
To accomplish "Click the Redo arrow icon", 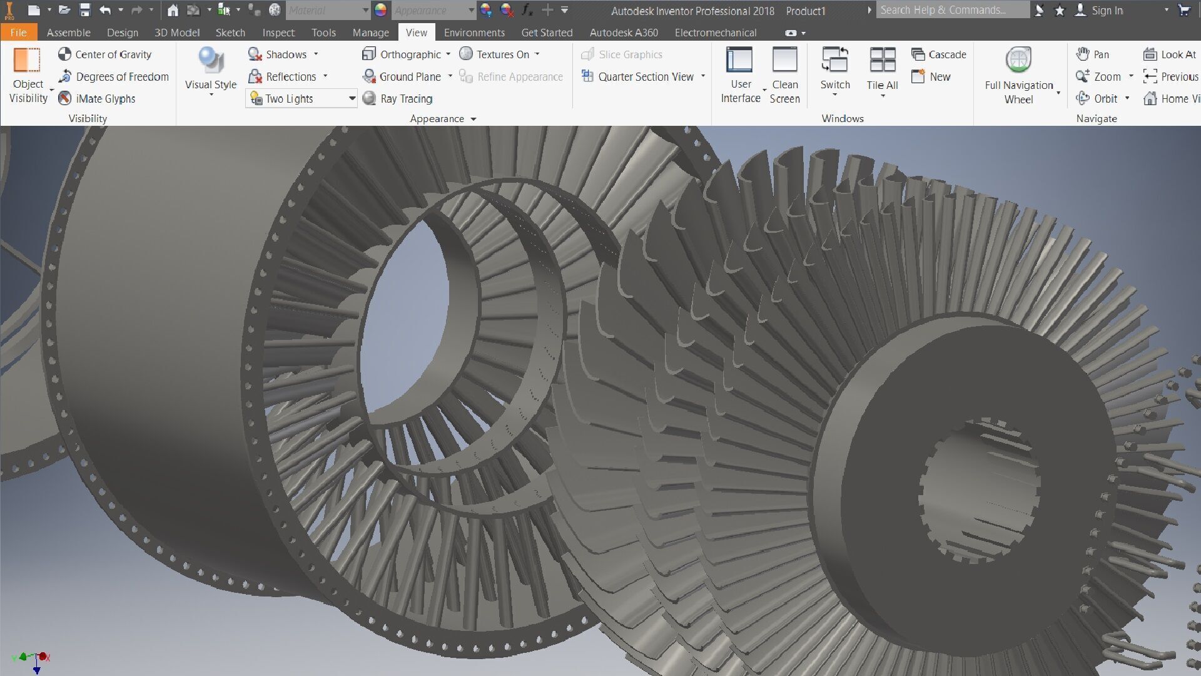I will pyautogui.click(x=136, y=10).
